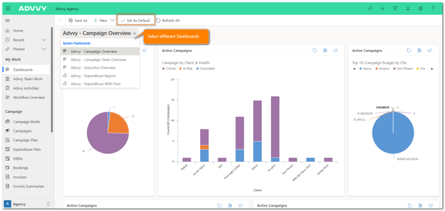Click the search magnifier icon in header

coord(370,8)
